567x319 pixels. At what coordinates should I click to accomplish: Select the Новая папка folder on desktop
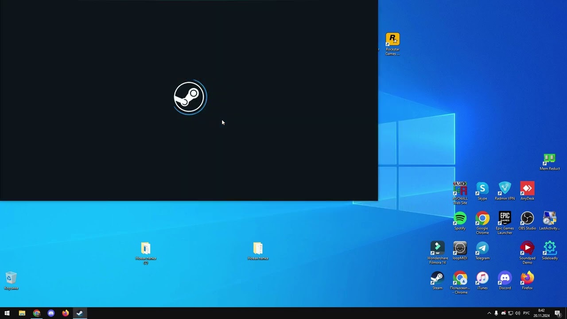click(258, 251)
